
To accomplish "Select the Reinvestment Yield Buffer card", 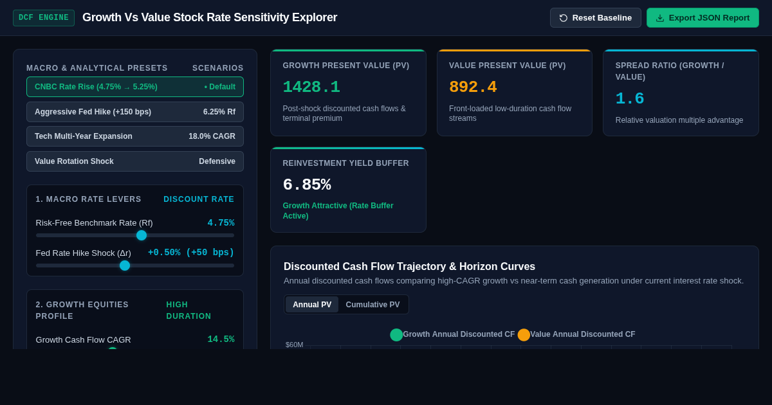I will tap(348, 190).
